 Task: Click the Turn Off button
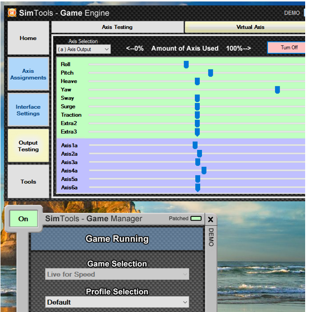287,47
